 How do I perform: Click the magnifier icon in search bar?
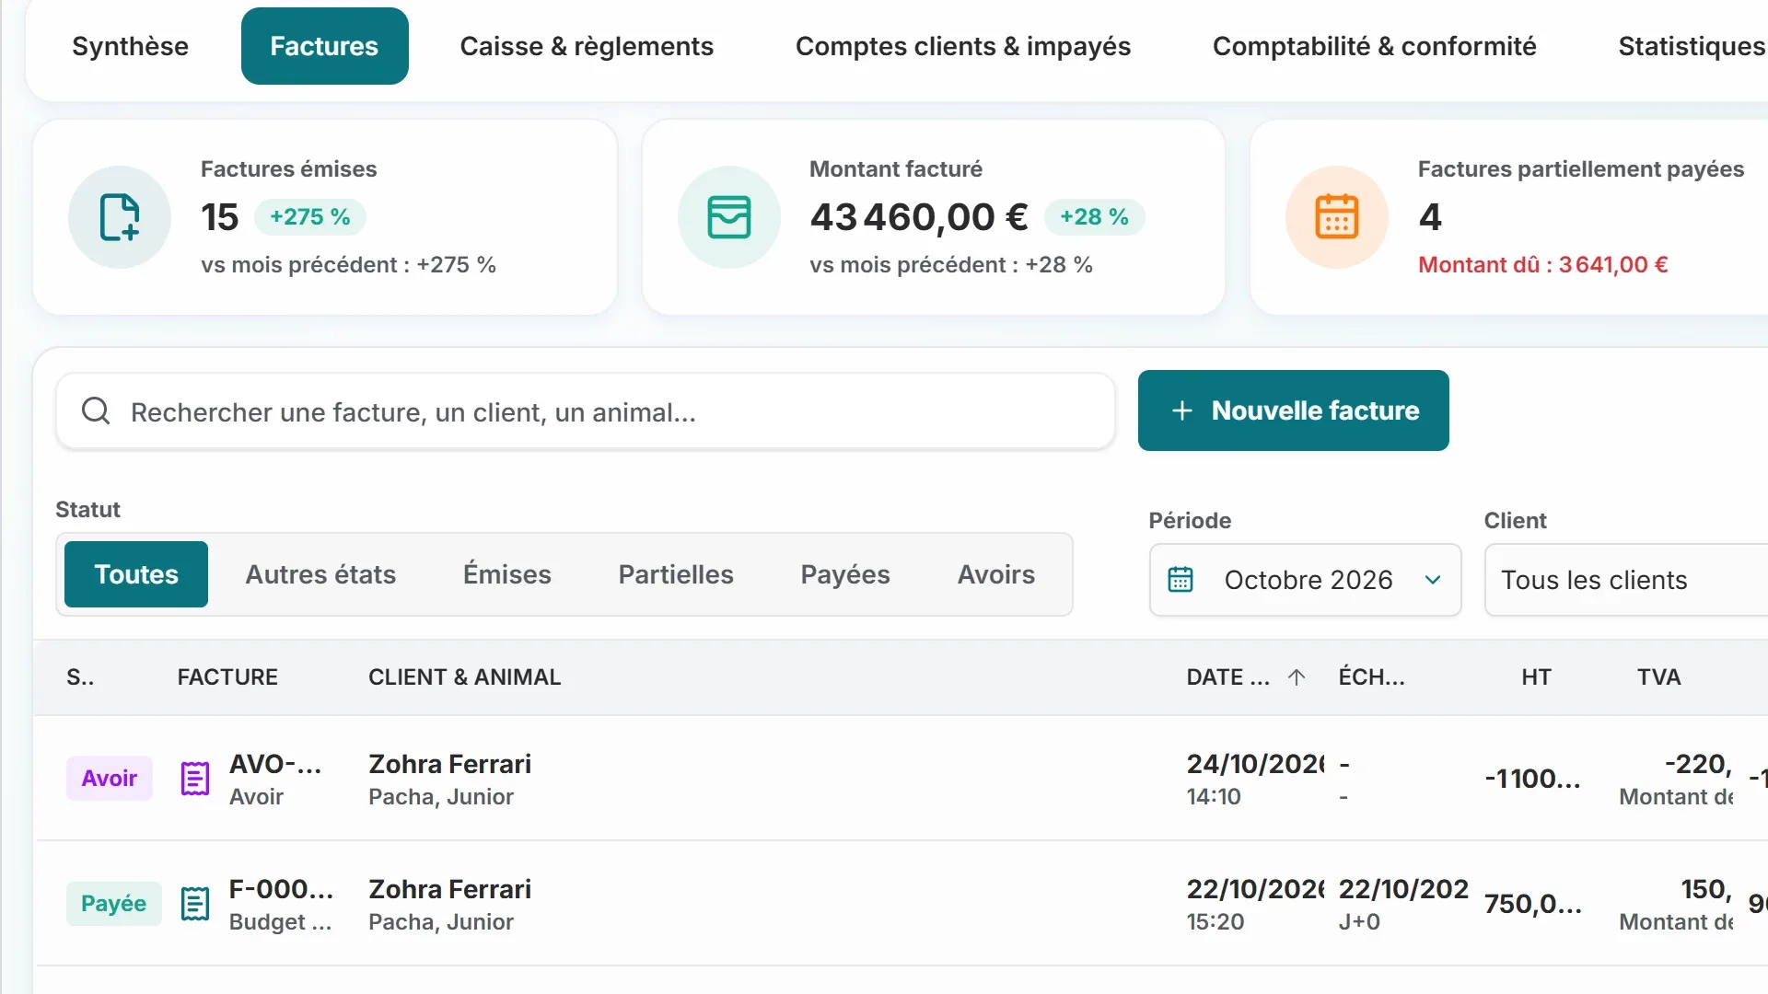pos(96,410)
